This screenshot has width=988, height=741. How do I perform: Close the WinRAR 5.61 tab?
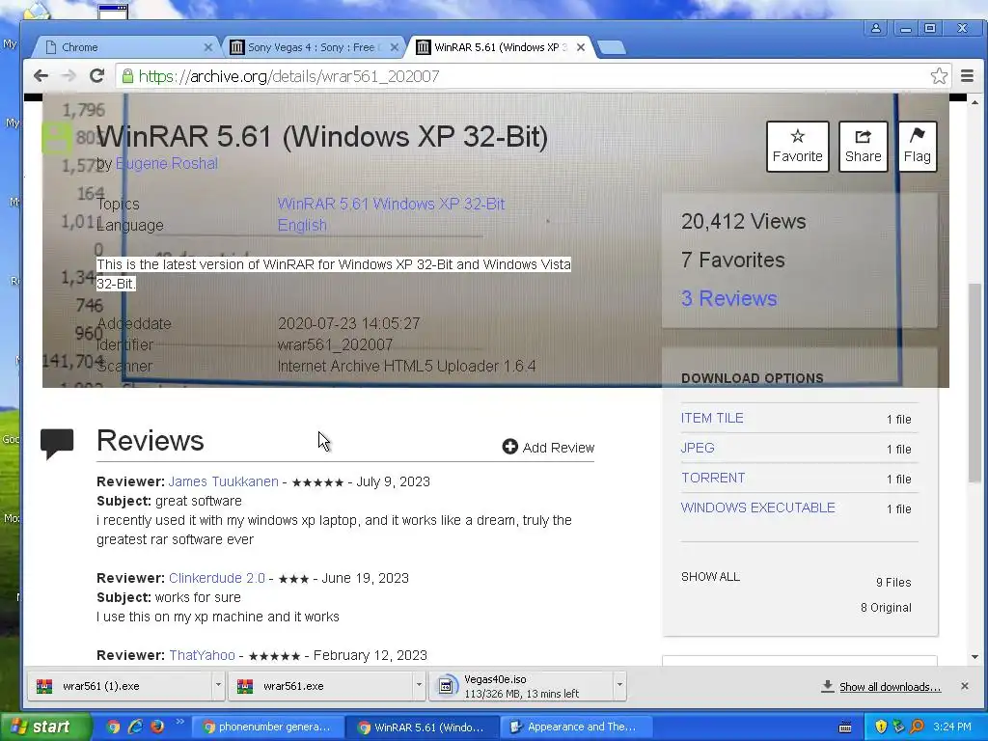[x=581, y=47]
